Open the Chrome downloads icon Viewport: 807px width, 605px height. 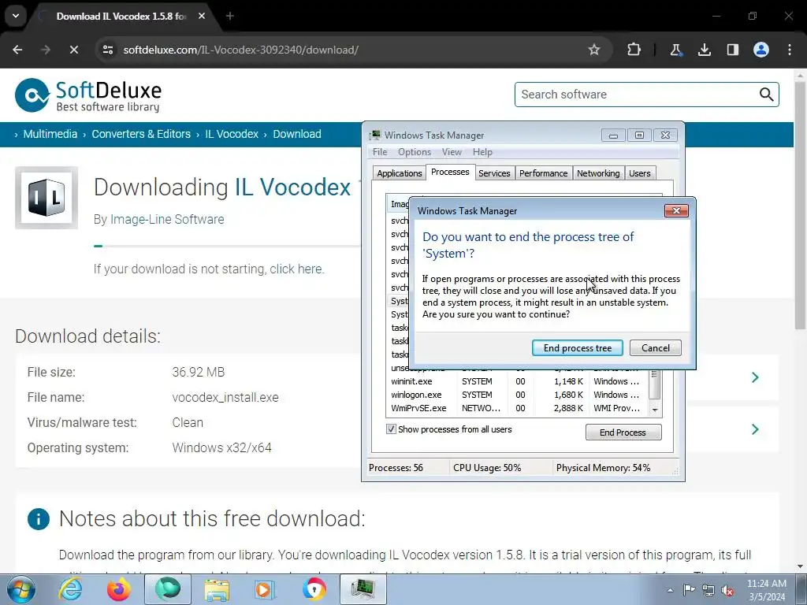704,50
